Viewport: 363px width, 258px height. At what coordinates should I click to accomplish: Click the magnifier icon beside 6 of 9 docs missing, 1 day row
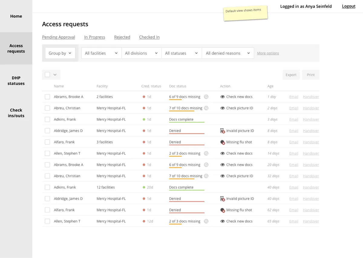[206, 97]
